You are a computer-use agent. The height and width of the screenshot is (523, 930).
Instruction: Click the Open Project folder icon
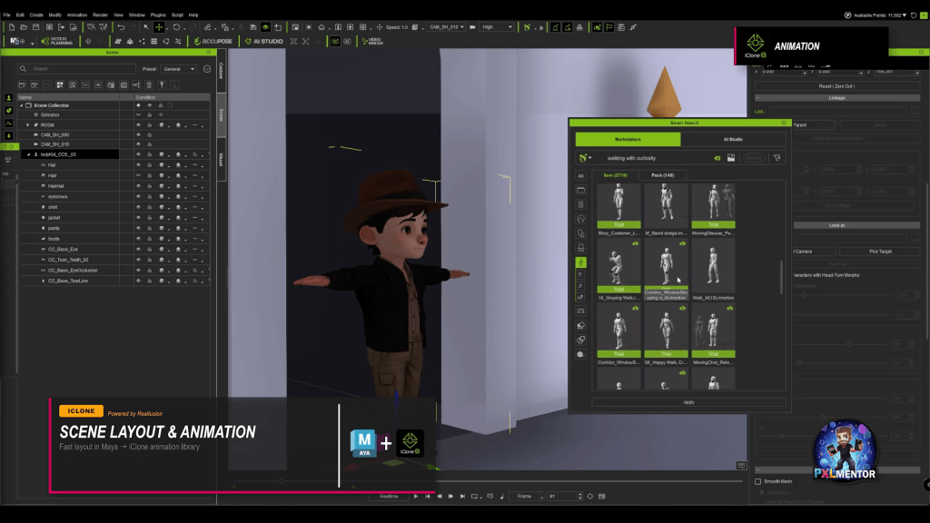pos(24,27)
